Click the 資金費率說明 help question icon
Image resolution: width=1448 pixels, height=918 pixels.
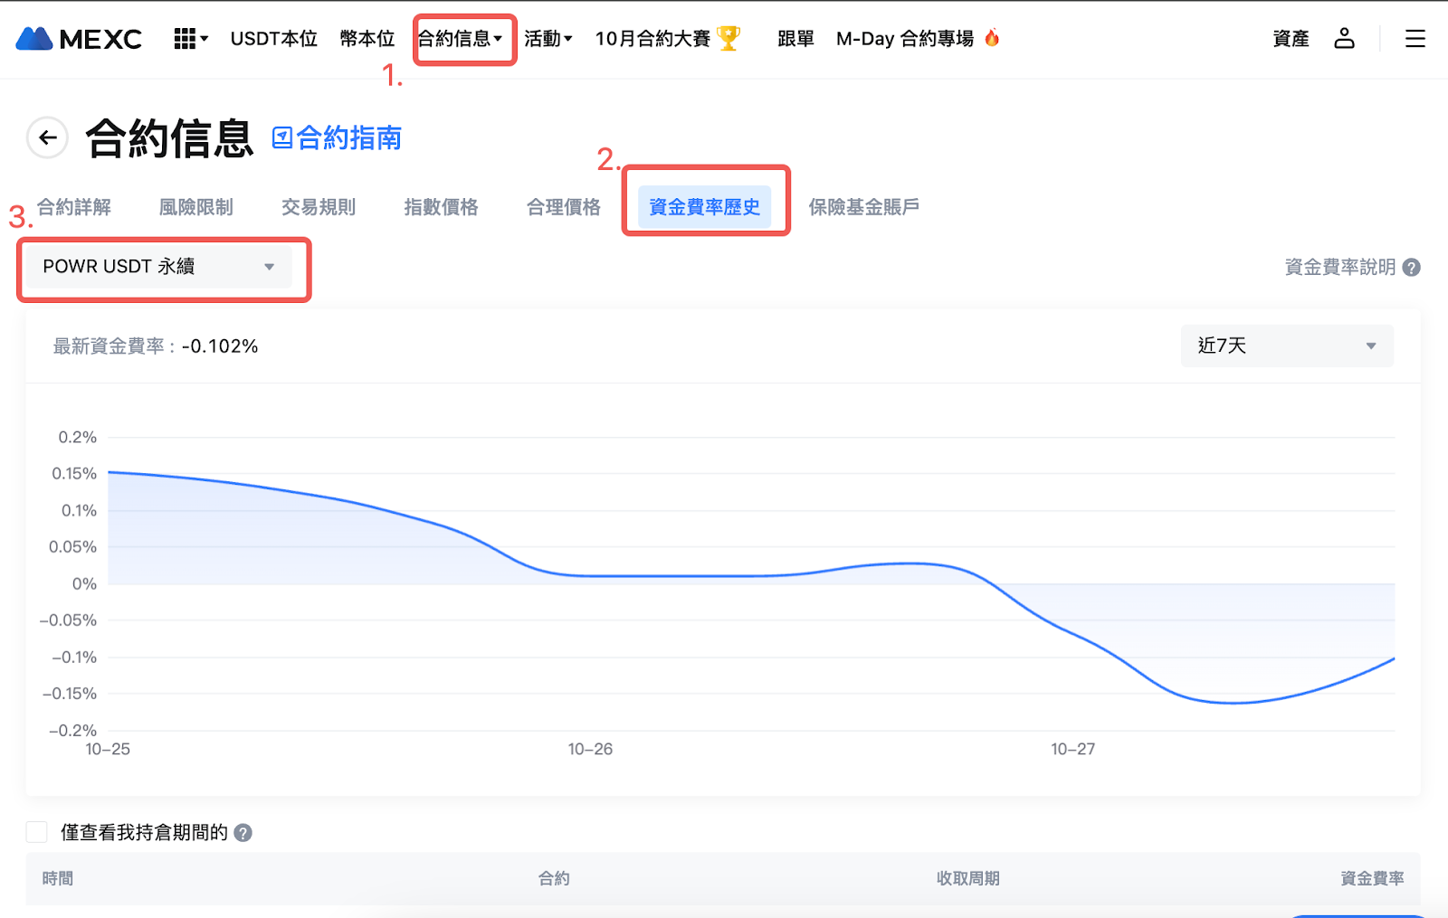(x=1411, y=268)
